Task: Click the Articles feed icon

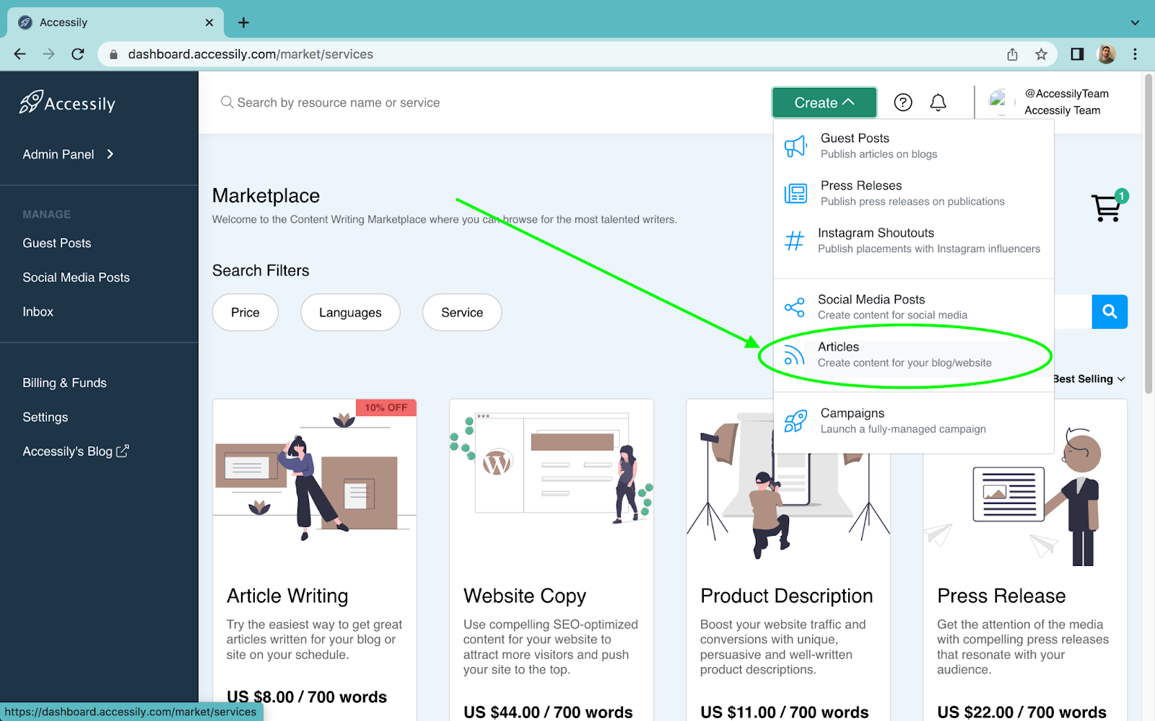Action: tap(794, 355)
